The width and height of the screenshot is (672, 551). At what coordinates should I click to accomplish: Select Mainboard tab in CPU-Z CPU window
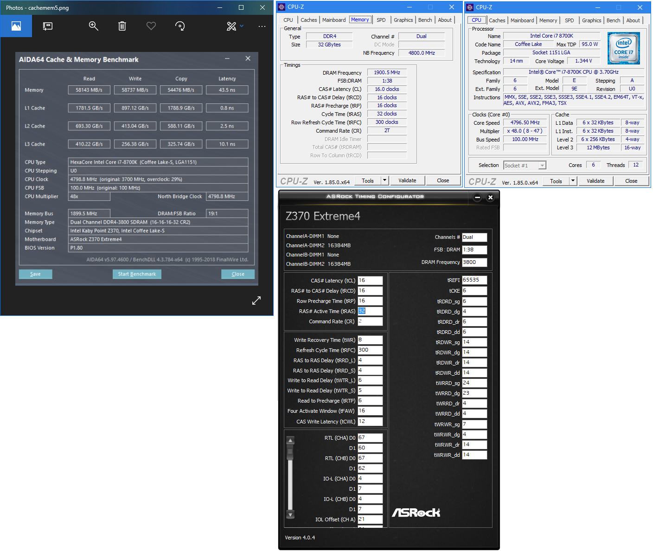tap(522, 20)
